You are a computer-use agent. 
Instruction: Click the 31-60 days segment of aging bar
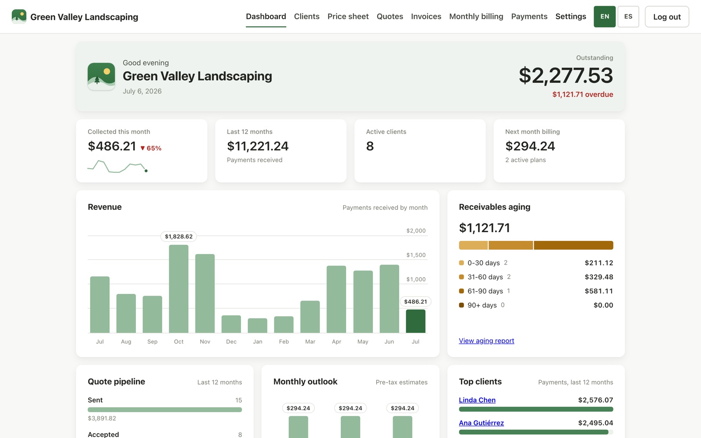[511, 245]
